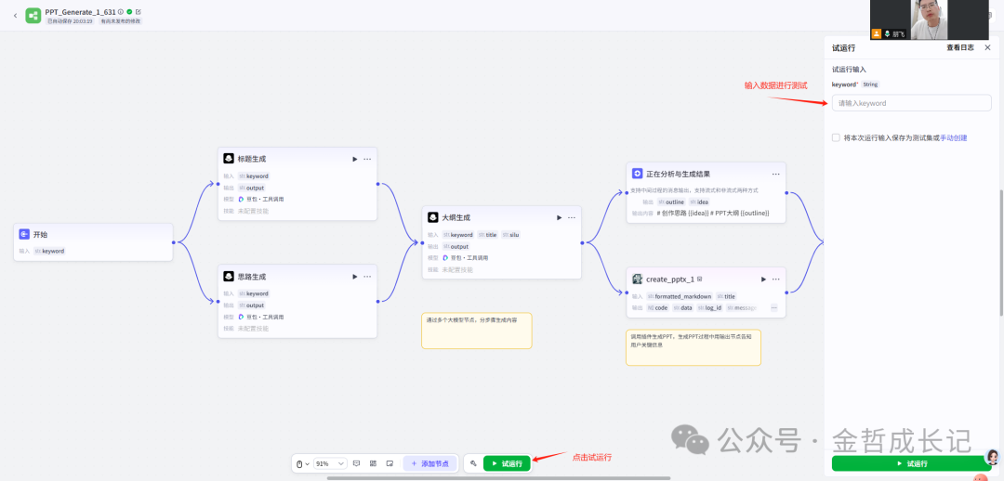This screenshot has height=481, width=1004.
Task: Focus the 请输入keyword input field
Action: tap(912, 103)
